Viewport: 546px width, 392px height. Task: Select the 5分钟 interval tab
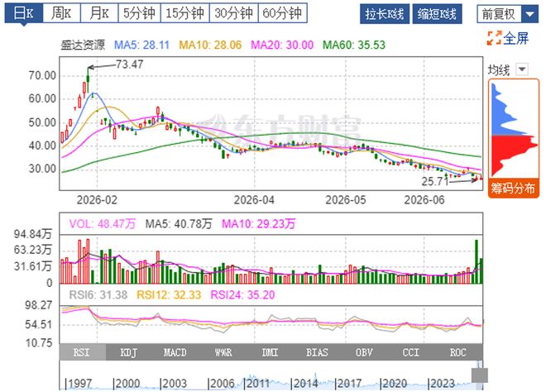tap(139, 13)
